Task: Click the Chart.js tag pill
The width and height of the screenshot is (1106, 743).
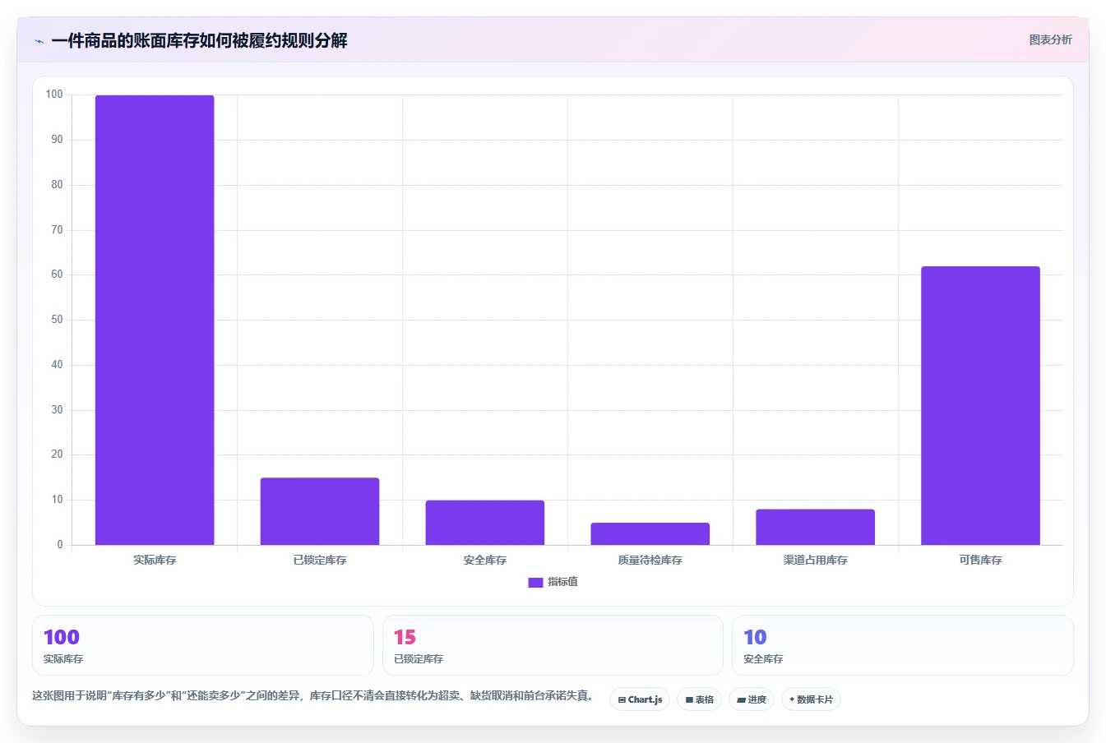Action: [x=640, y=699]
